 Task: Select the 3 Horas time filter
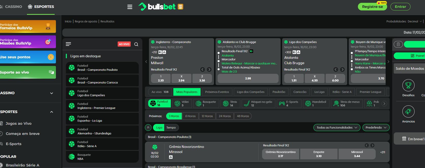[x=174, y=116]
